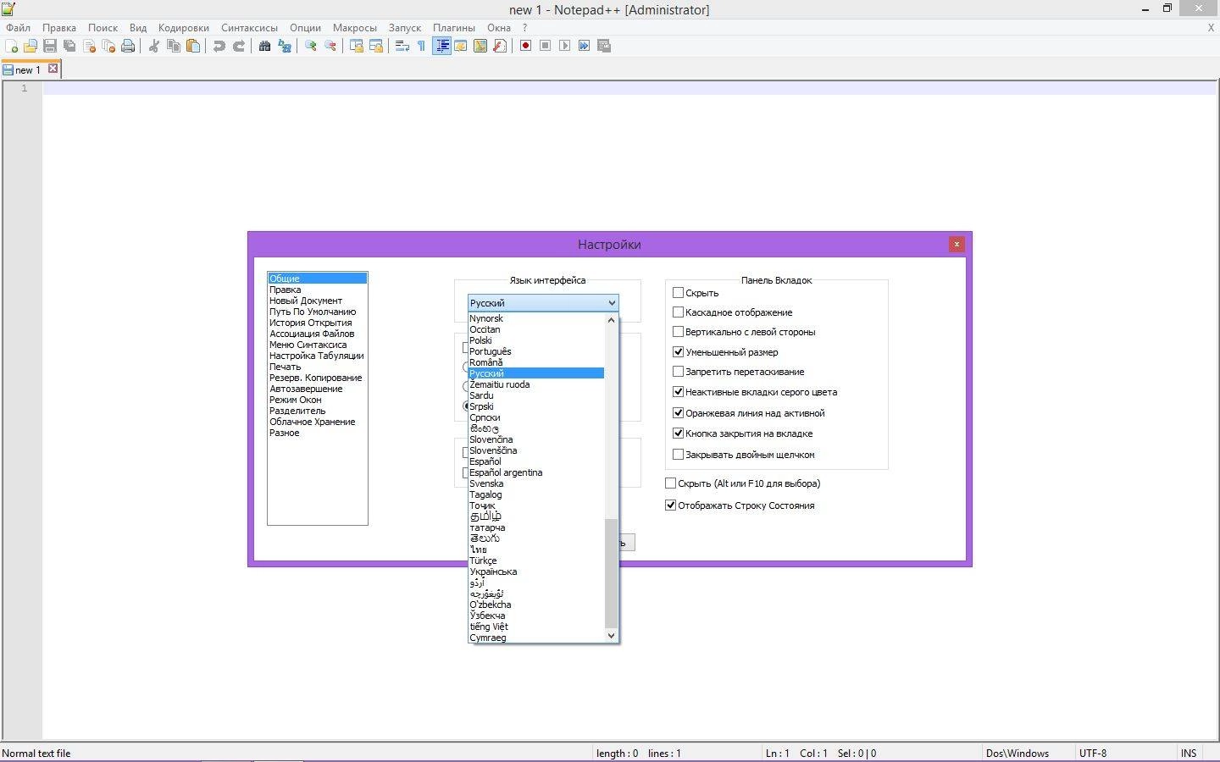Click the Replace toolbar icon
The width and height of the screenshot is (1220, 762).
285,46
